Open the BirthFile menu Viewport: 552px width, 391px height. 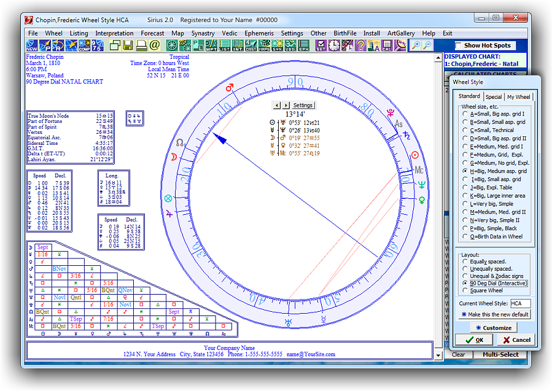345,33
